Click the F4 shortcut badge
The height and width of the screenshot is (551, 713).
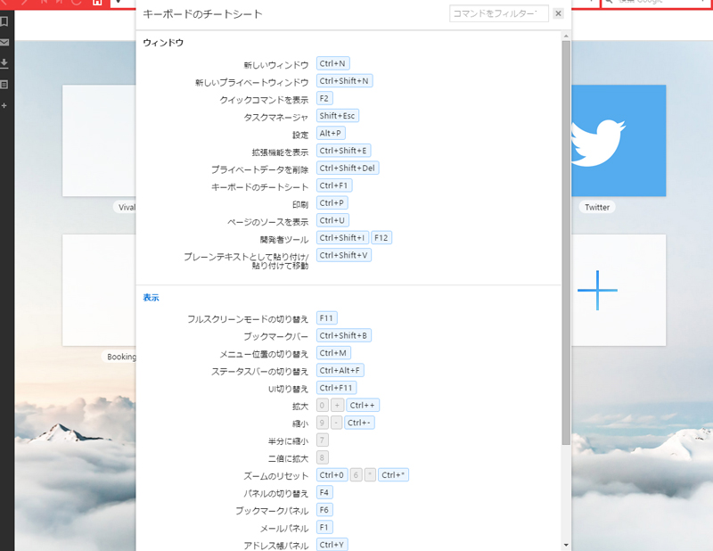[324, 493]
